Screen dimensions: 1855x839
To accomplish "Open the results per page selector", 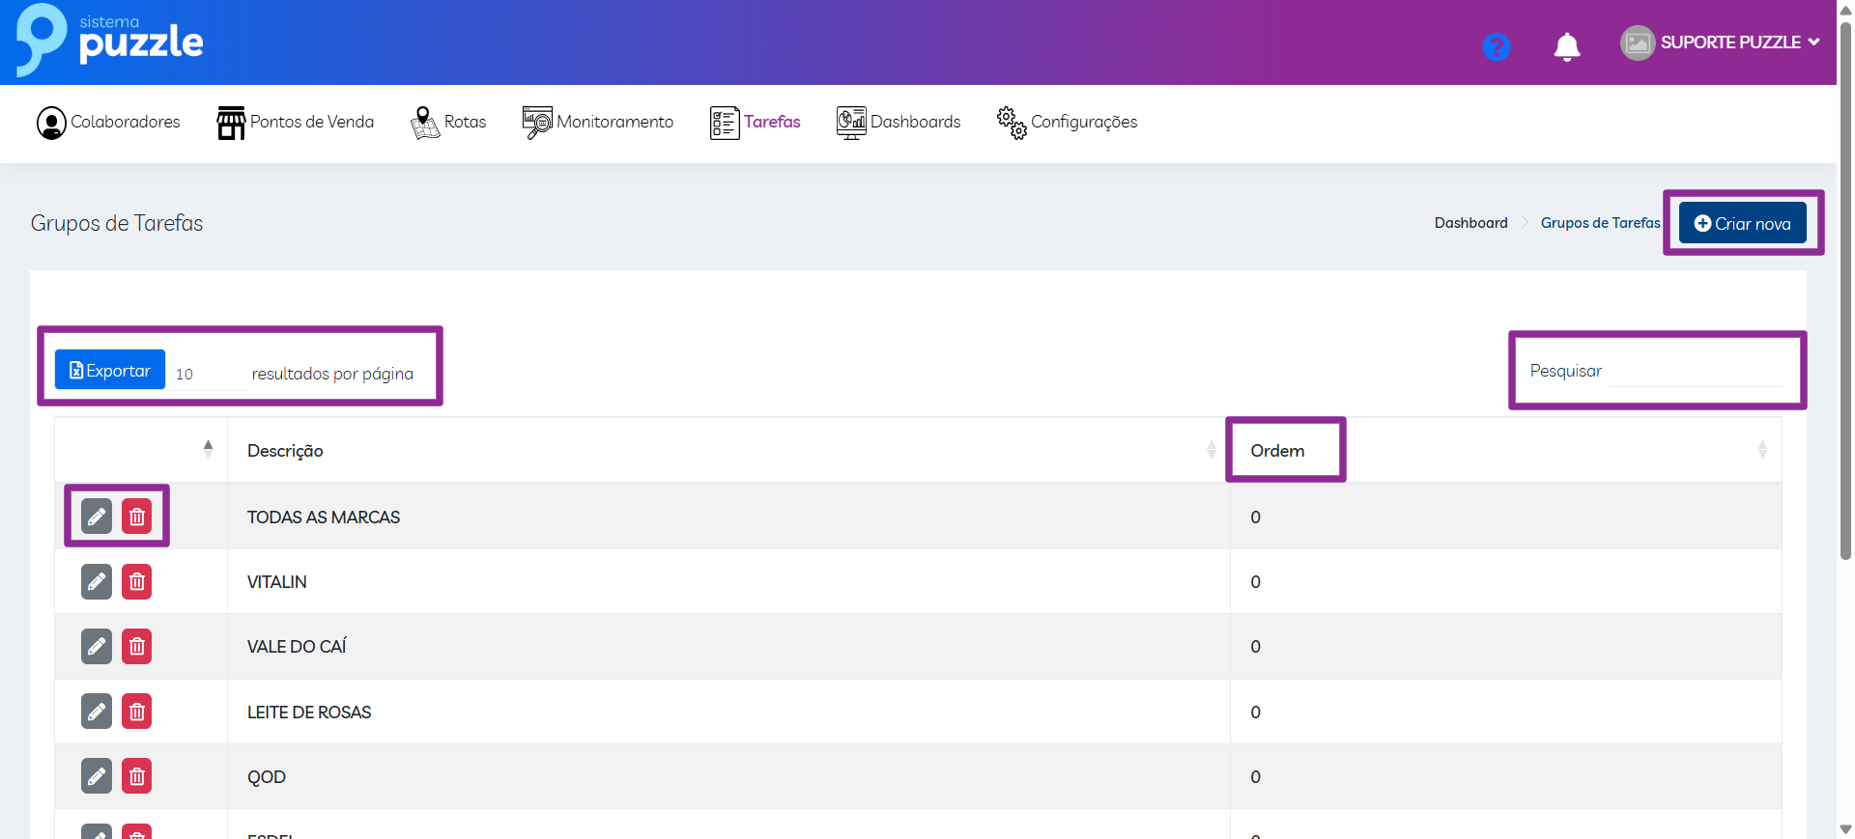I will point(208,375).
